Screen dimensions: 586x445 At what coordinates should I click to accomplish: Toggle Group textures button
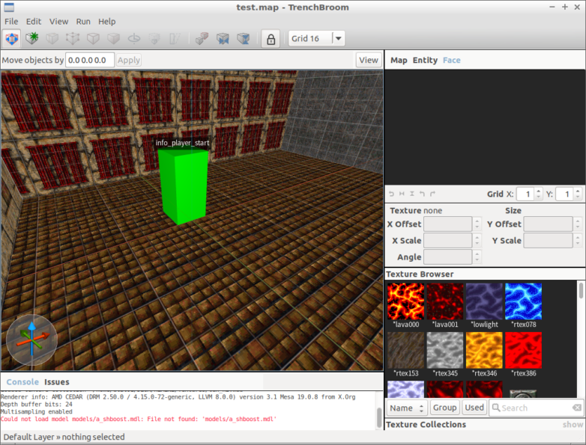pos(444,408)
